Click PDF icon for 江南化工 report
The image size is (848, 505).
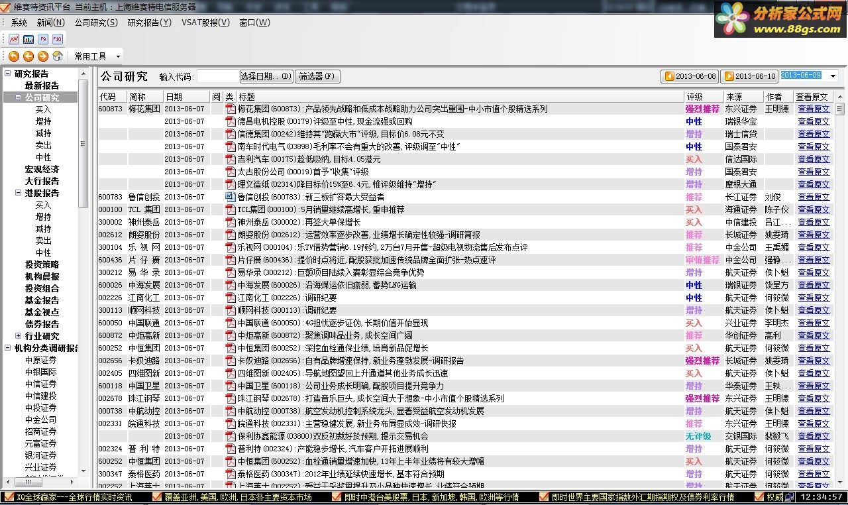231,298
